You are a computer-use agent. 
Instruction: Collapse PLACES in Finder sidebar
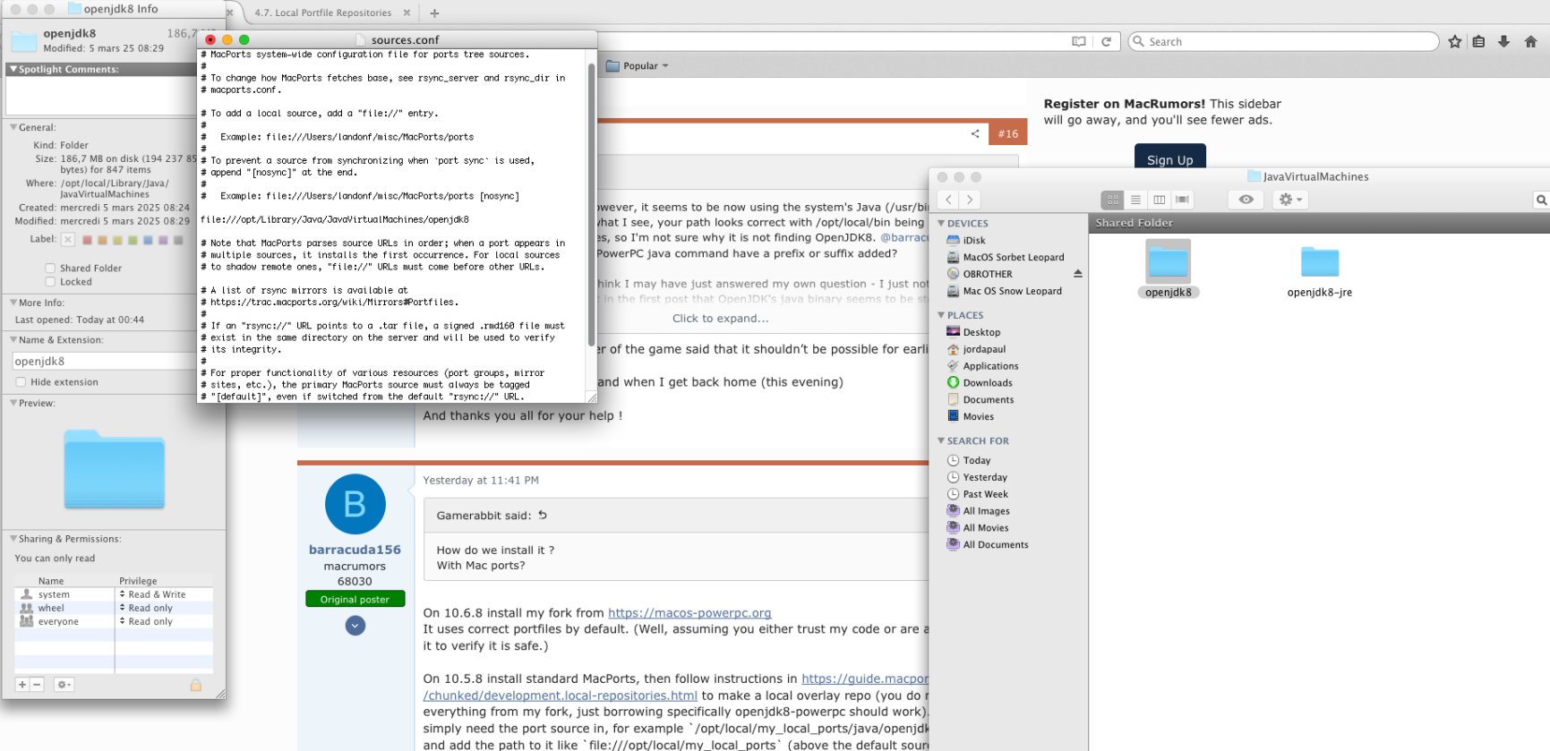(941, 315)
